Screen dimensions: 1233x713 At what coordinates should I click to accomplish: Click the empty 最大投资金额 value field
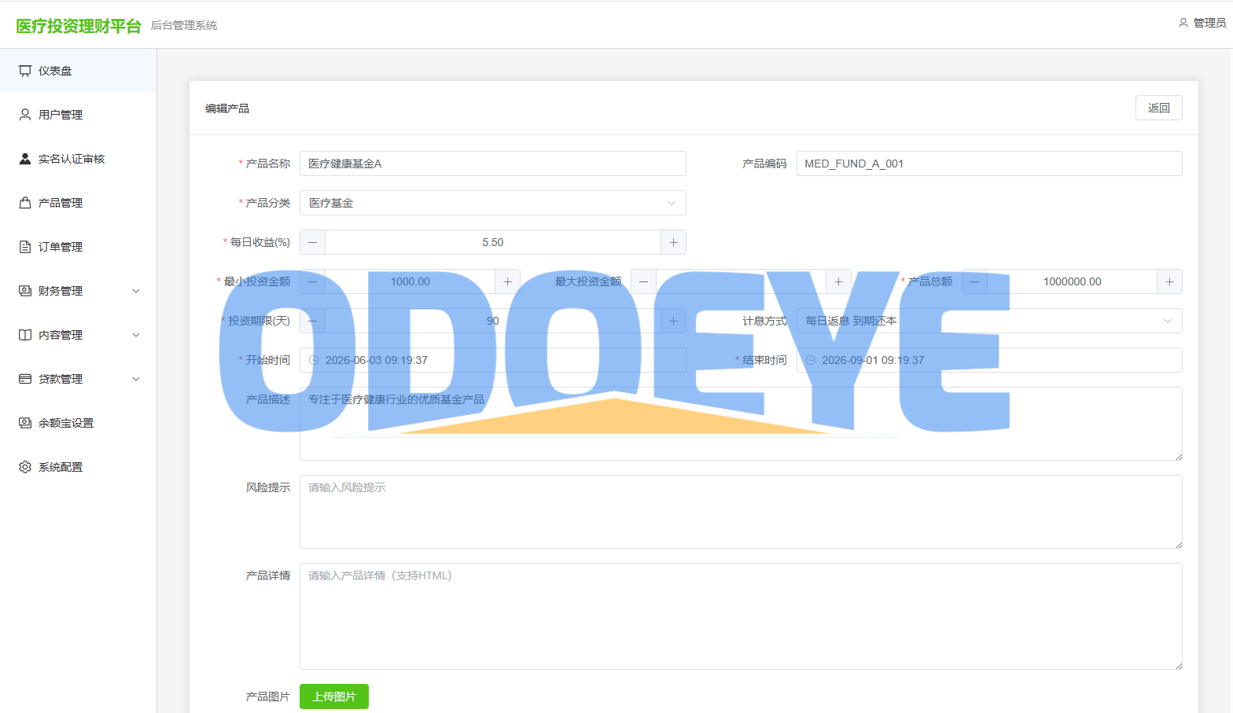pos(742,281)
